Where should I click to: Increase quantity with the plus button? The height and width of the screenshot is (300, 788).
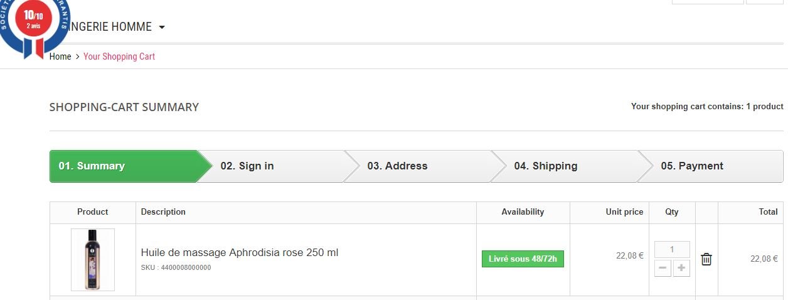[682, 269]
